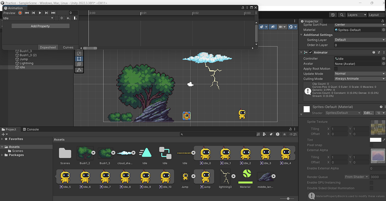The height and width of the screenshot is (201, 386).
Task: Select the Idle_3 sprite thumbnail
Action: [265, 154]
